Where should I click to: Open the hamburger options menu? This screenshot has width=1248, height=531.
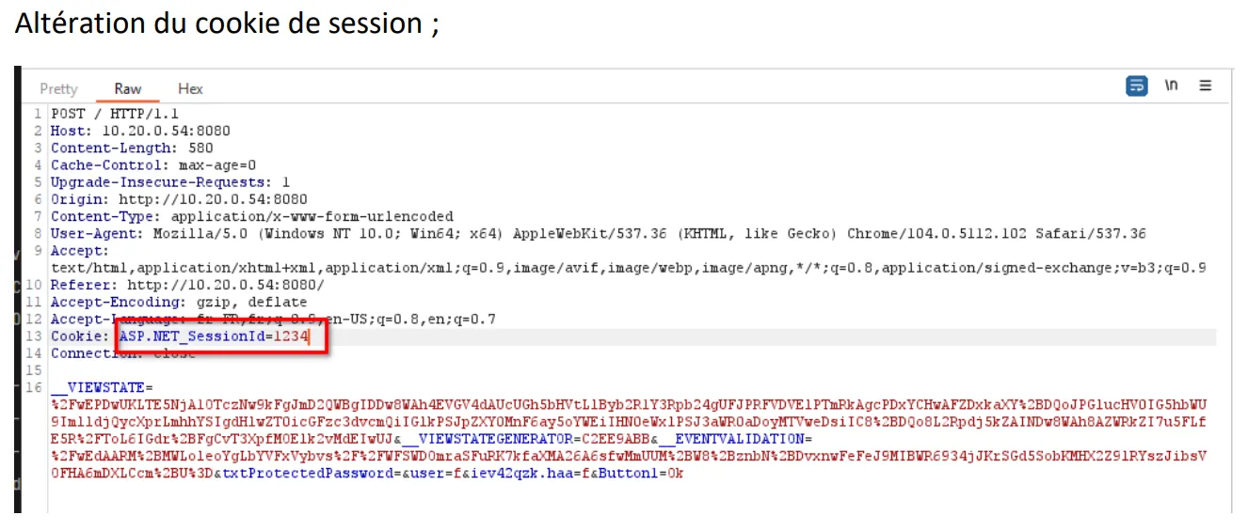pyautogui.click(x=1205, y=86)
